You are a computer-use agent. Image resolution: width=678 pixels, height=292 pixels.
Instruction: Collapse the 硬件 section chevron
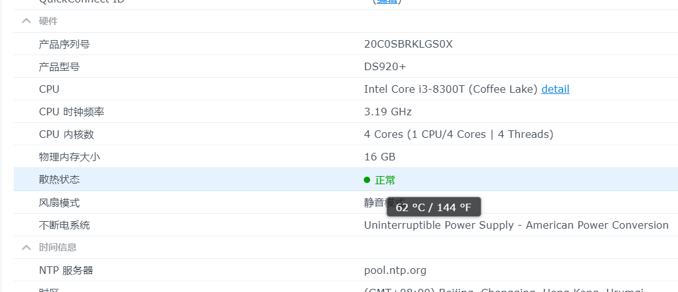(26, 21)
